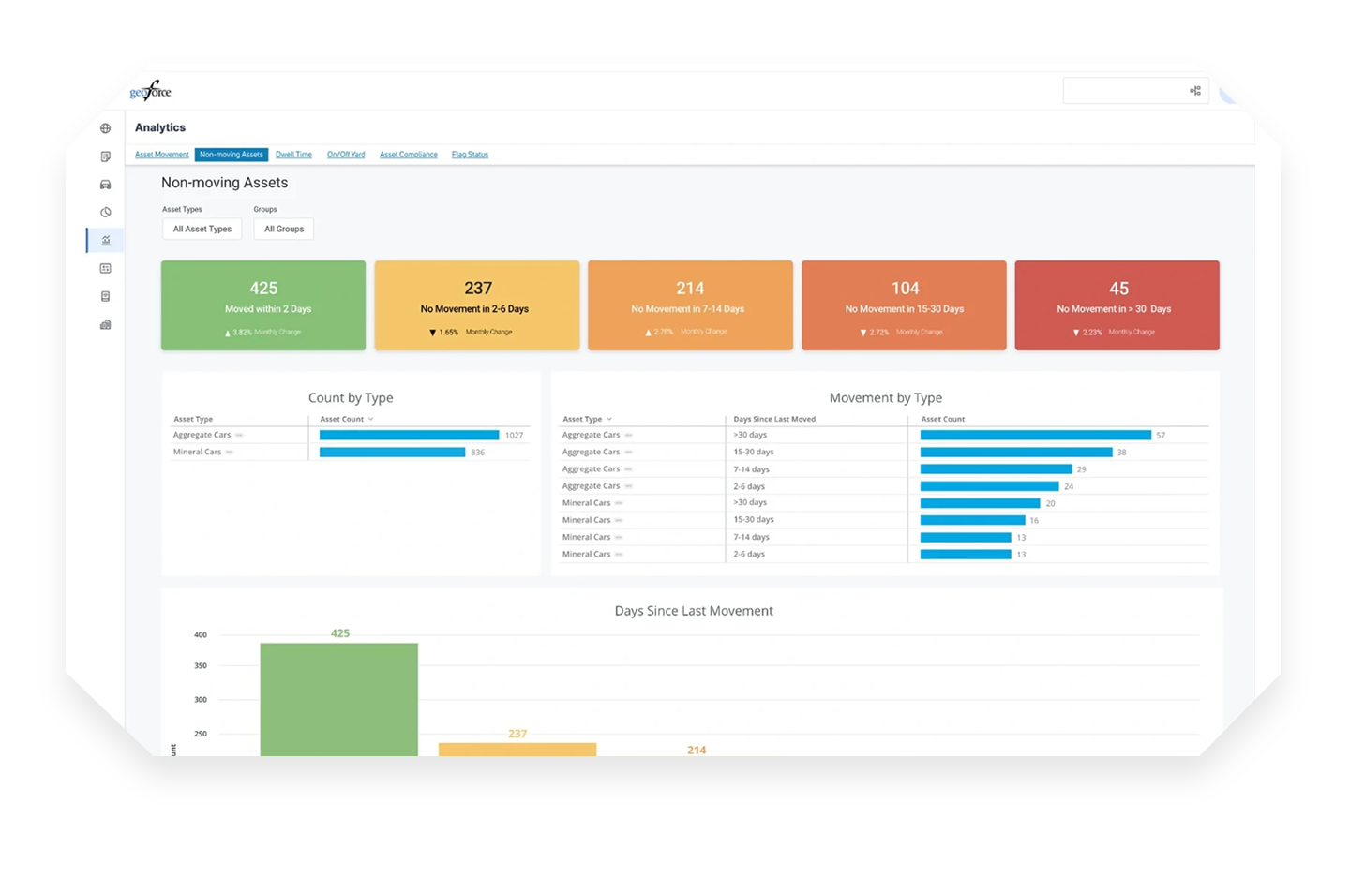Screen dimensions: 1350x877
Task: Open the Flag Status link
Action: coord(470,155)
